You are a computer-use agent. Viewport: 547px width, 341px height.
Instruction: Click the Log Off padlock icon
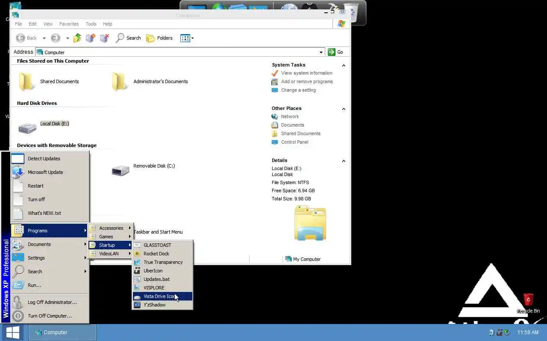(x=18, y=302)
